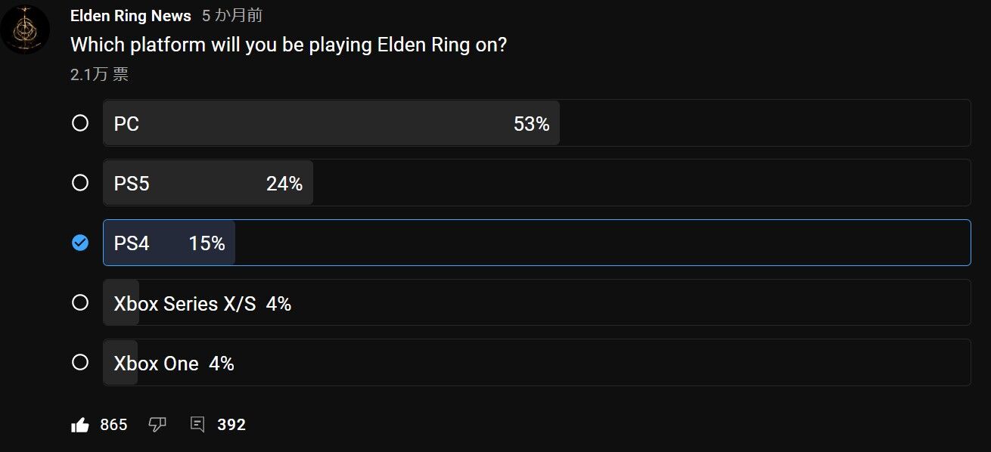Viewport: 991px width, 452px height.
Task: Select the PS5 radio button
Action: click(x=80, y=183)
